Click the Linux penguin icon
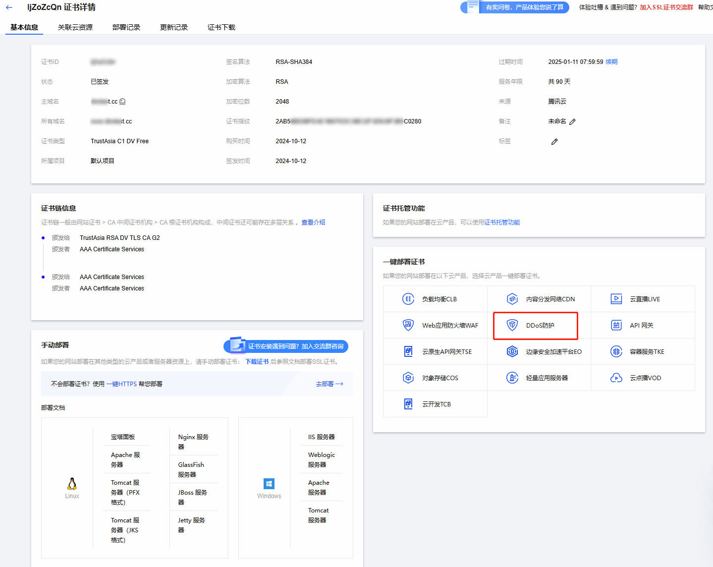 pos(72,484)
